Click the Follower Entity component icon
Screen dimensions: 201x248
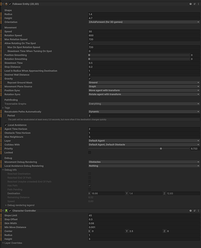(6, 4)
